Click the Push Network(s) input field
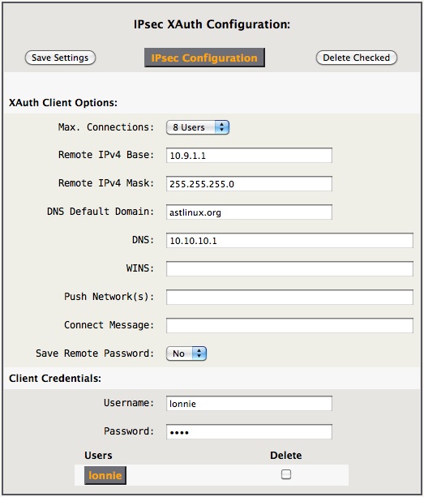 (289, 297)
